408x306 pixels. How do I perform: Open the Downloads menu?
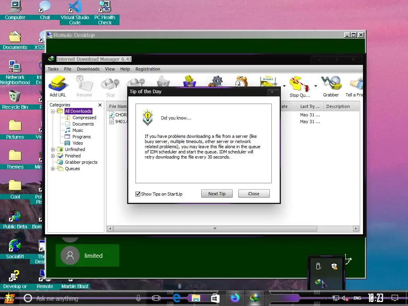coord(88,69)
